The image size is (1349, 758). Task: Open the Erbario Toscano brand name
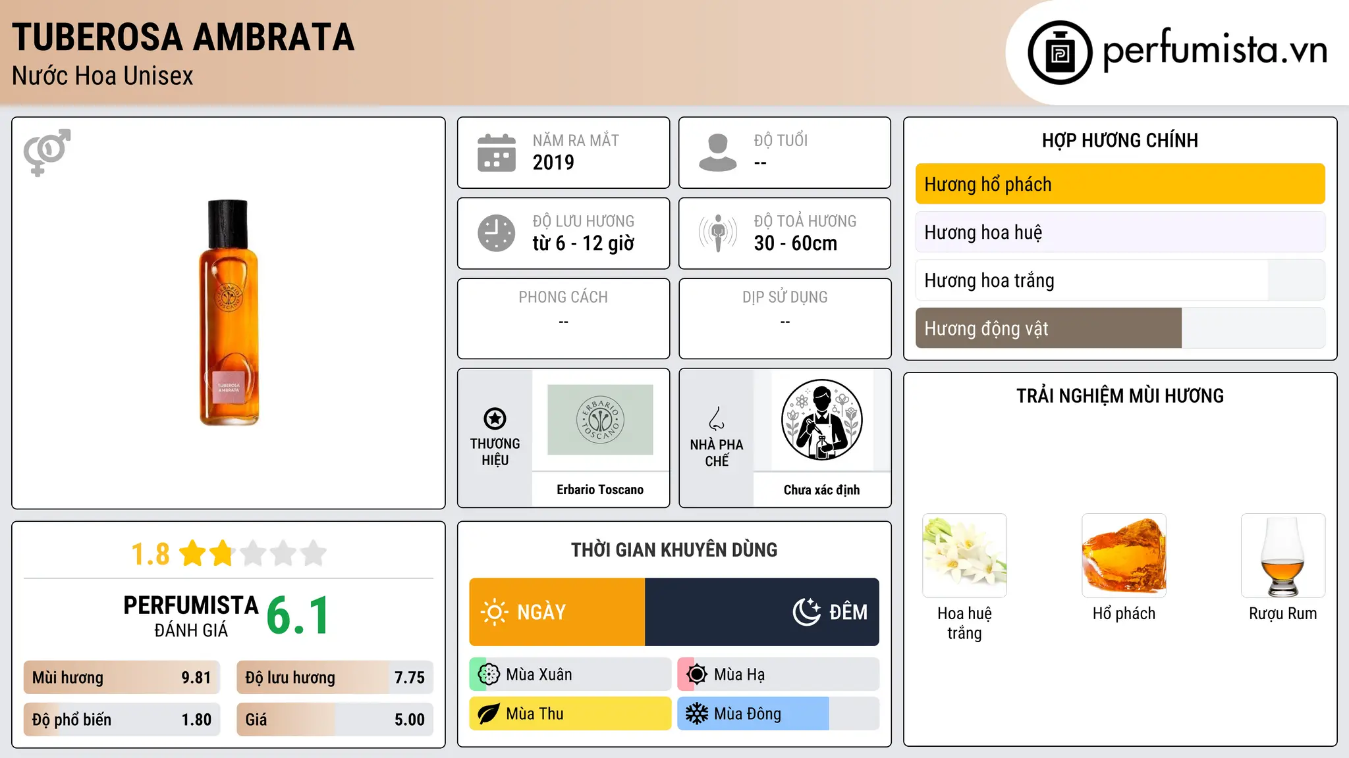(x=600, y=490)
